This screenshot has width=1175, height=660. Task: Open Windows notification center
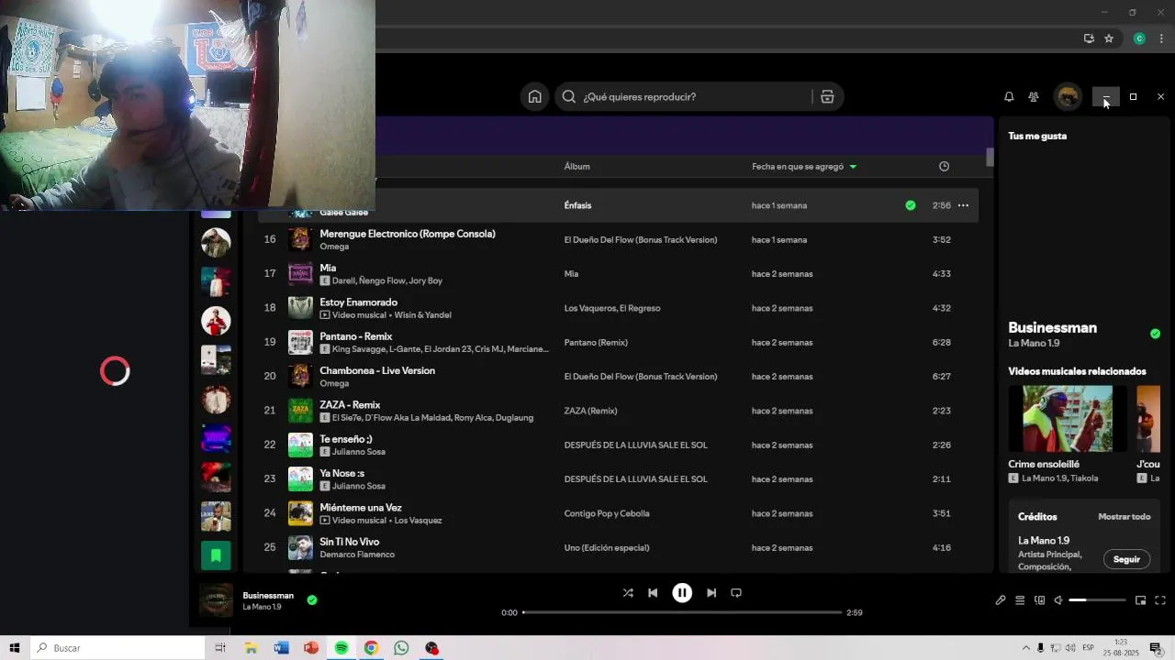1156,648
